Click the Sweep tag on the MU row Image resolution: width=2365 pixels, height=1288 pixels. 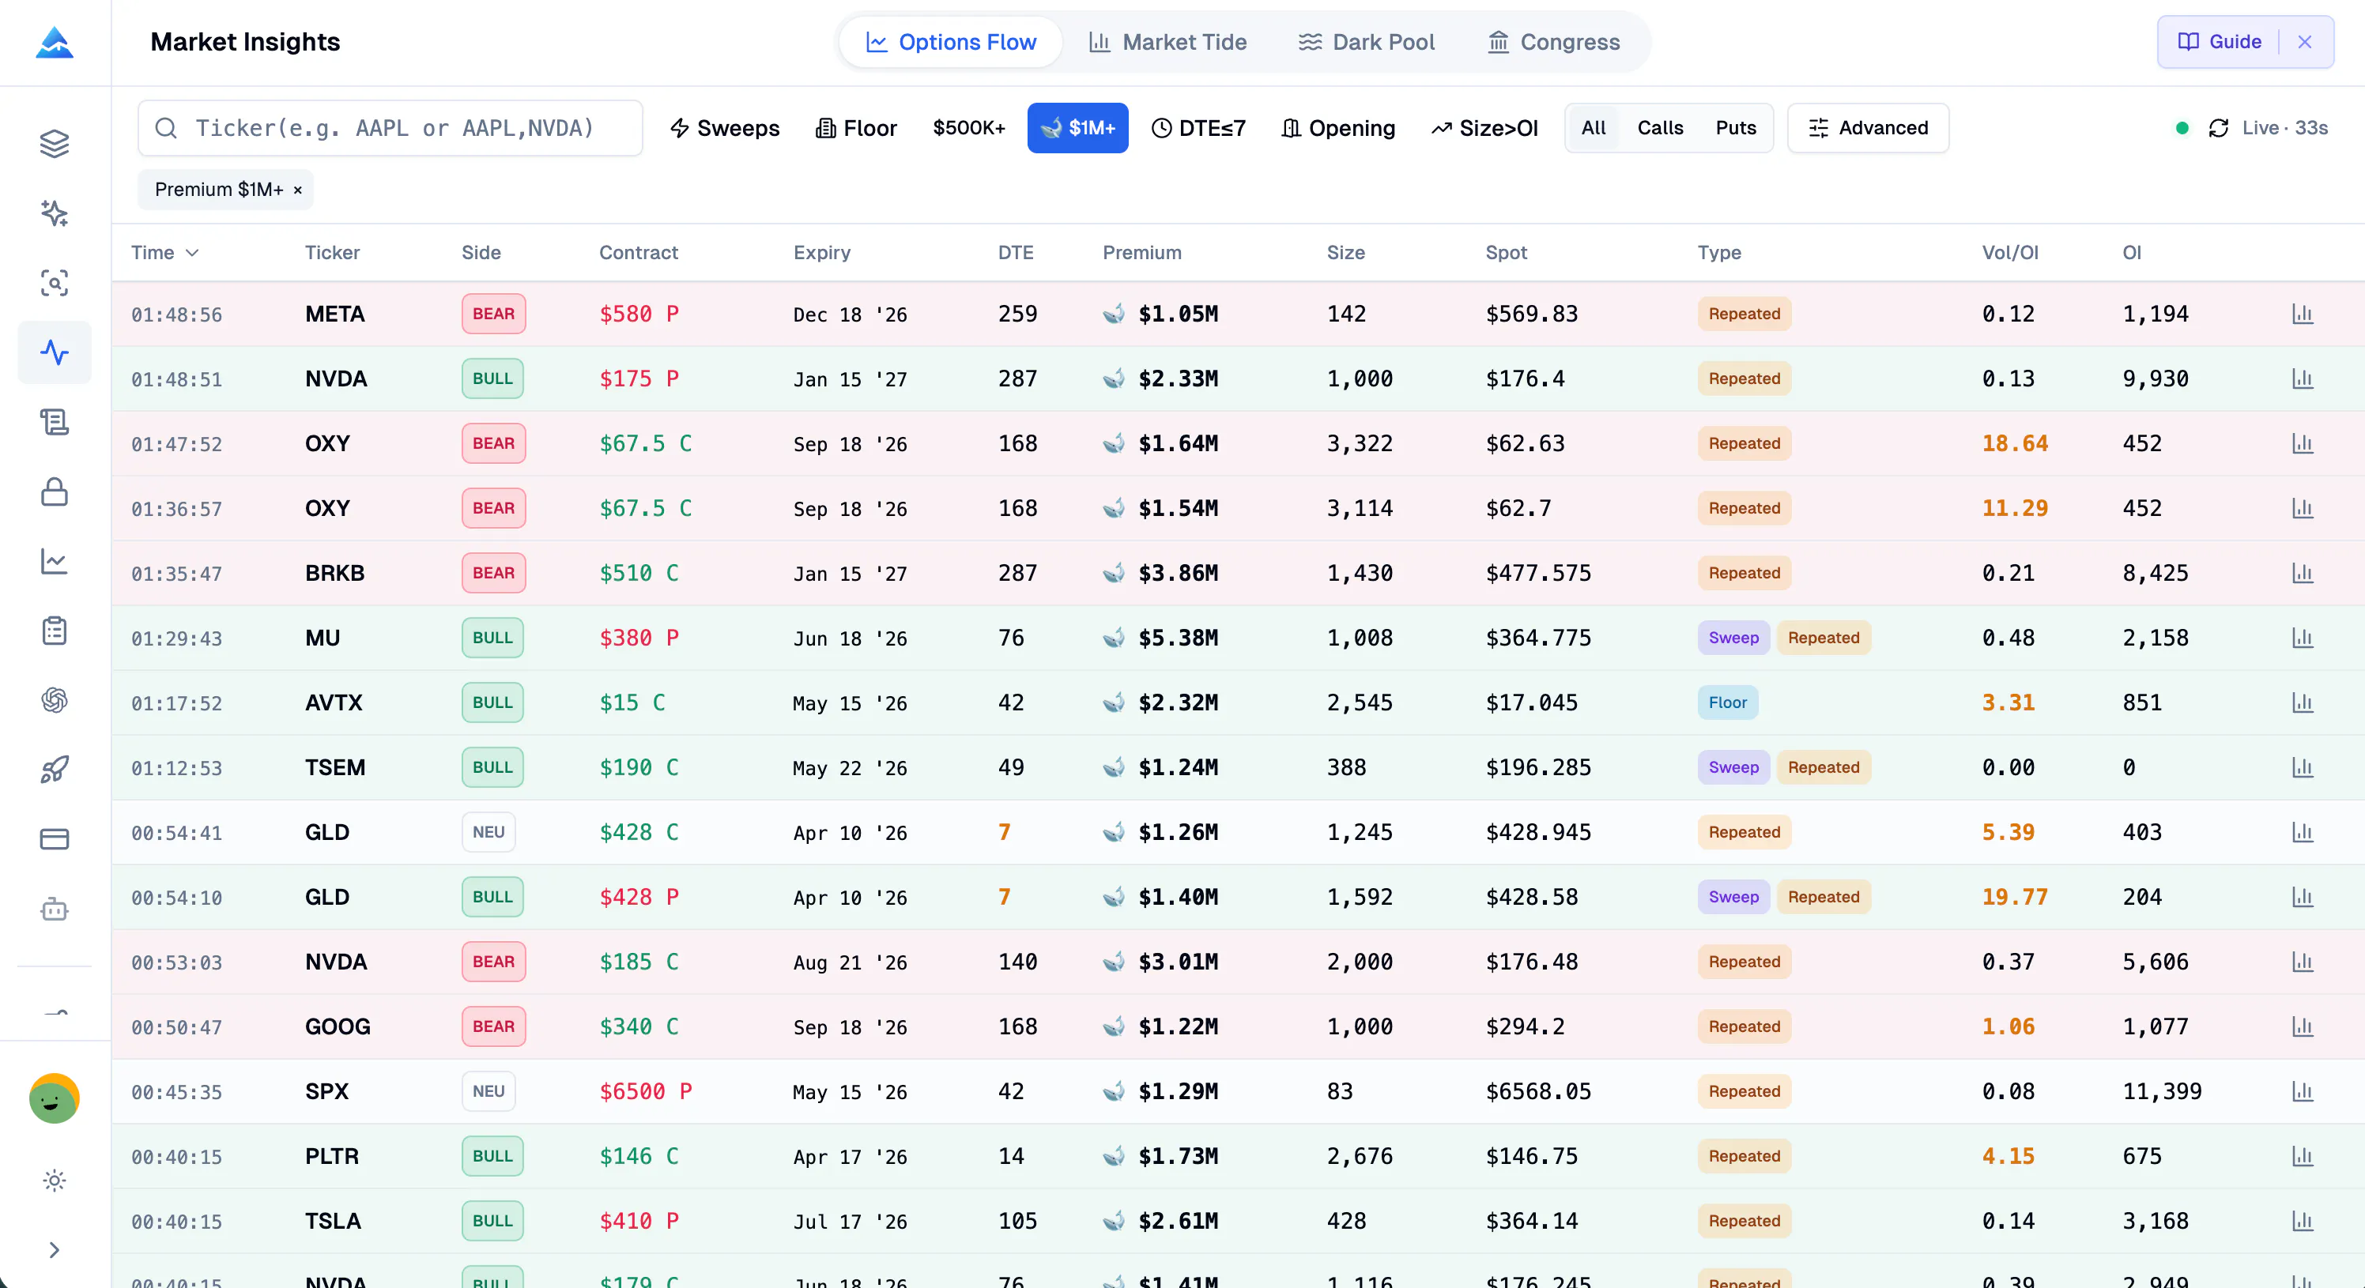tap(1733, 638)
